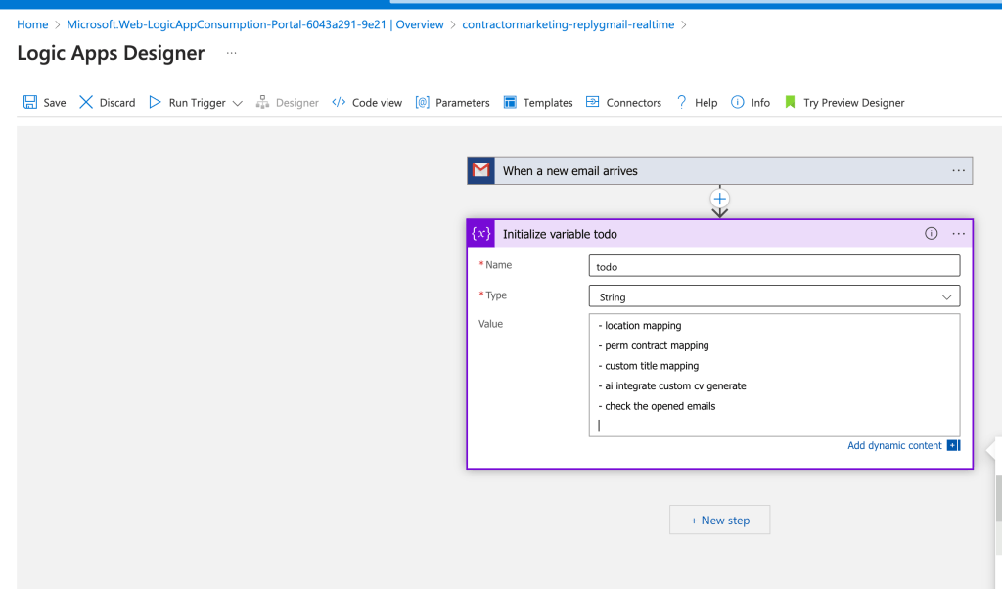Click Try Preview Designer label
The image size is (1002, 589).
tap(853, 102)
